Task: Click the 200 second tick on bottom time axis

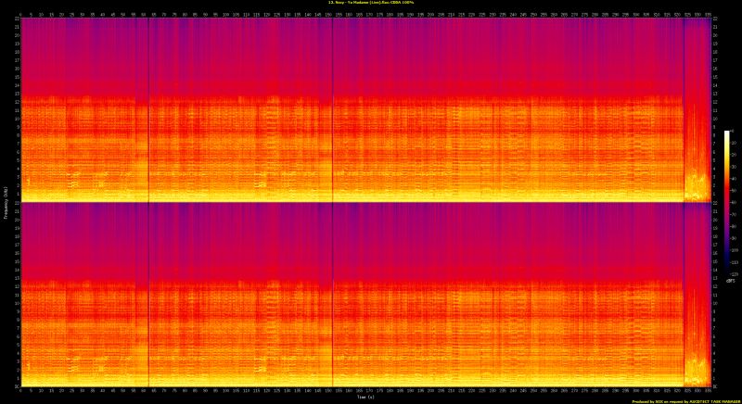Action: pyautogui.click(x=430, y=391)
